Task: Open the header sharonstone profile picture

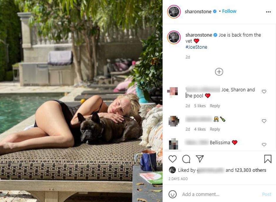Action: 174,12
